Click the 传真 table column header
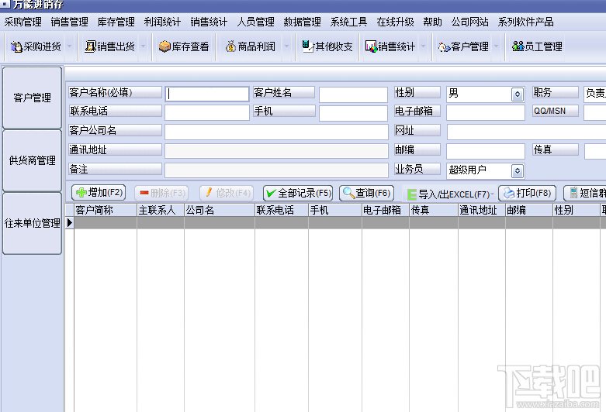Image resolution: width=606 pixels, height=412 pixels. (434, 210)
